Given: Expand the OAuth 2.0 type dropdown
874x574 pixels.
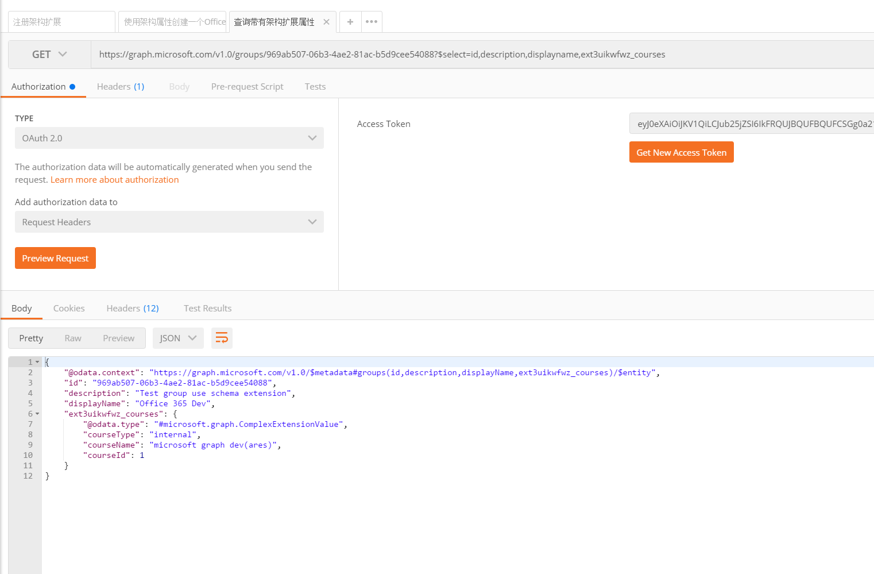Looking at the screenshot, I should coord(169,138).
